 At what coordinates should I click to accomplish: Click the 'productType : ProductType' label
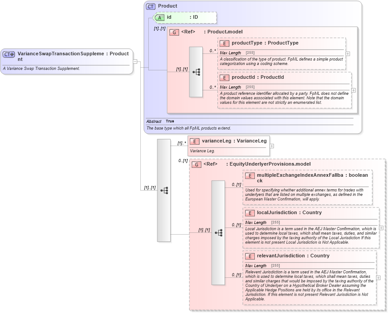point(265,43)
